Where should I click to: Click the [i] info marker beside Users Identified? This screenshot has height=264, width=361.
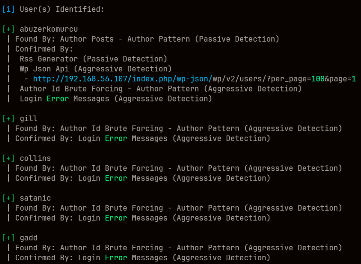coord(8,9)
